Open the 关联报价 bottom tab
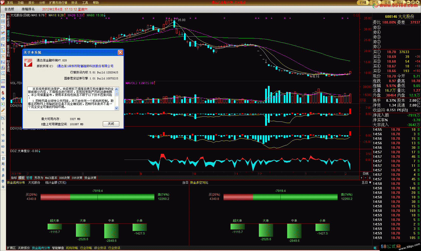The image size is (421, 251). (x=24, y=248)
